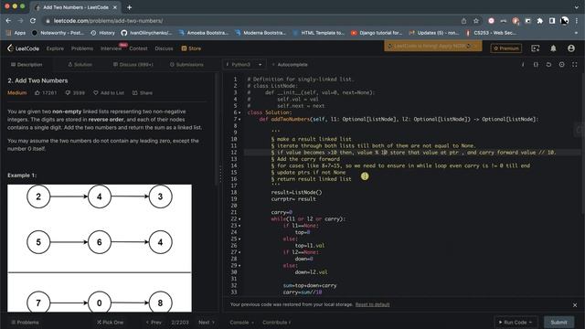Open the Explore nav item
The width and height of the screenshot is (585, 329).
pos(55,48)
